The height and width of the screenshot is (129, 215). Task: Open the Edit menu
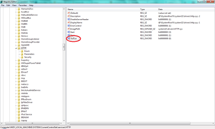[x=8, y=5]
